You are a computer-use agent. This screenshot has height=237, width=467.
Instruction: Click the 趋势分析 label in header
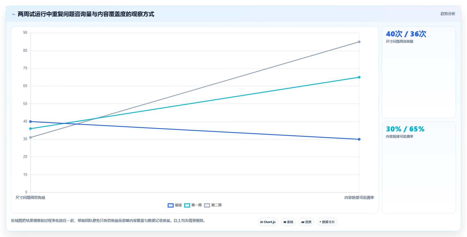(x=448, y=14)
